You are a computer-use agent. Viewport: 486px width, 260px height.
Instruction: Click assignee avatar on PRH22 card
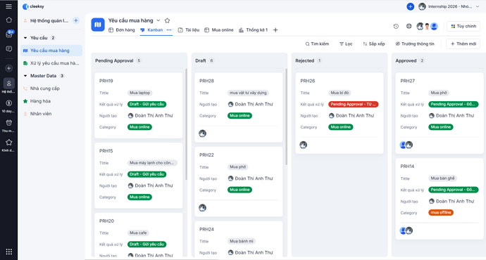pyautogui.click(x=202, y=208)
